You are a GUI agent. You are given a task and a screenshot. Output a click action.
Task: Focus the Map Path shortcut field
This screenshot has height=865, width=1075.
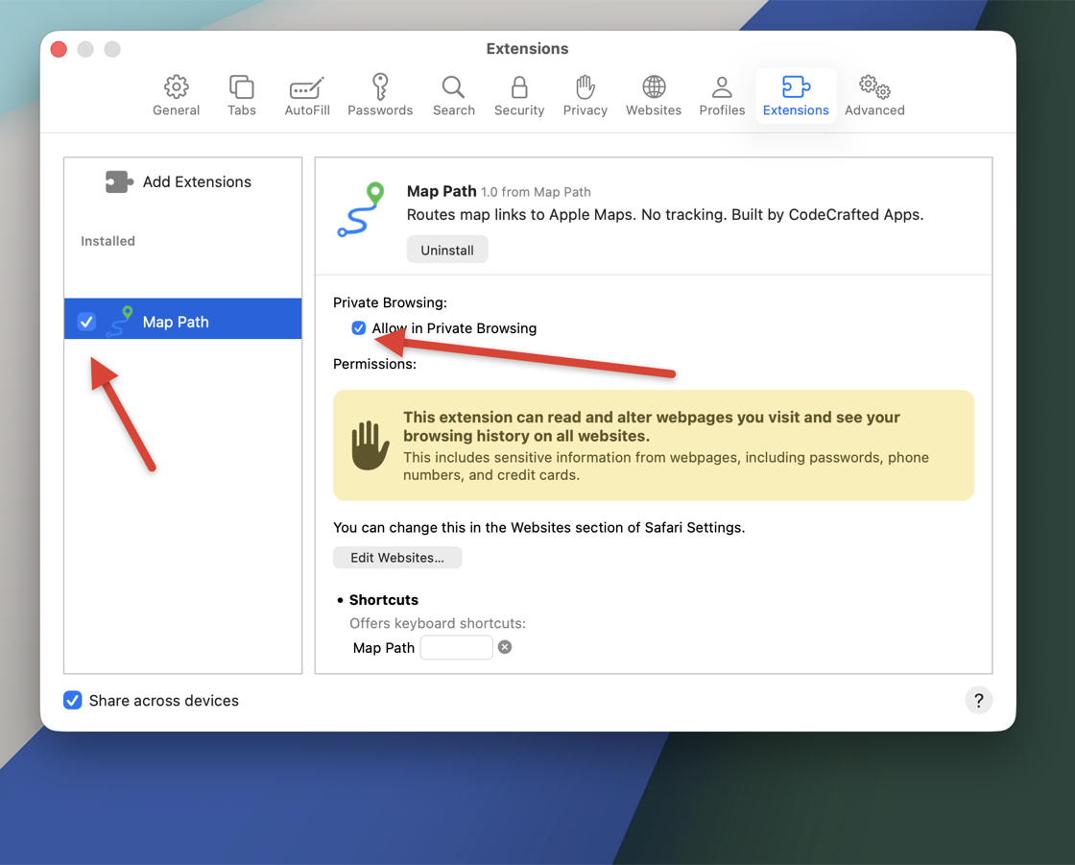coord(456,647)
